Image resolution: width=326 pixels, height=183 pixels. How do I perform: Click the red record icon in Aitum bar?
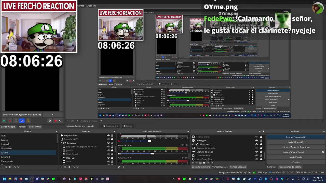pos(10,121)
